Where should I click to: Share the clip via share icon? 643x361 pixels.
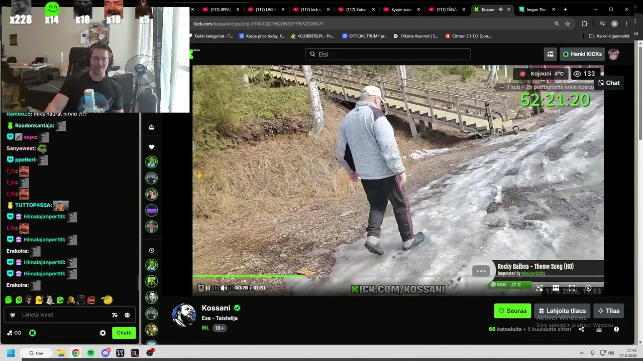point(581,329)
